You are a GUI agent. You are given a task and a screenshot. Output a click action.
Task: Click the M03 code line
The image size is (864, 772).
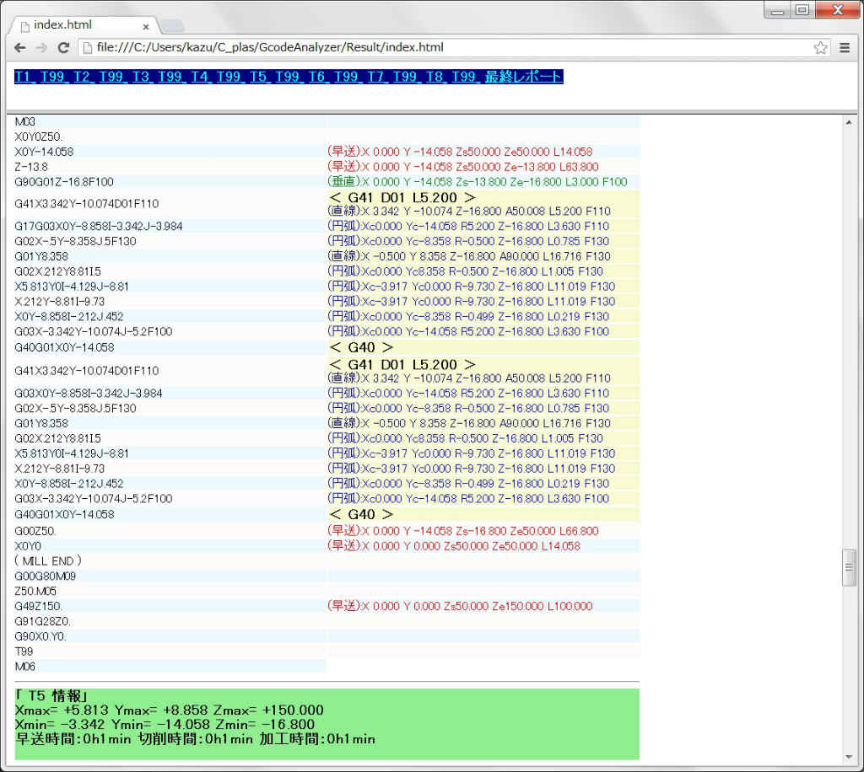coord(24,121)
